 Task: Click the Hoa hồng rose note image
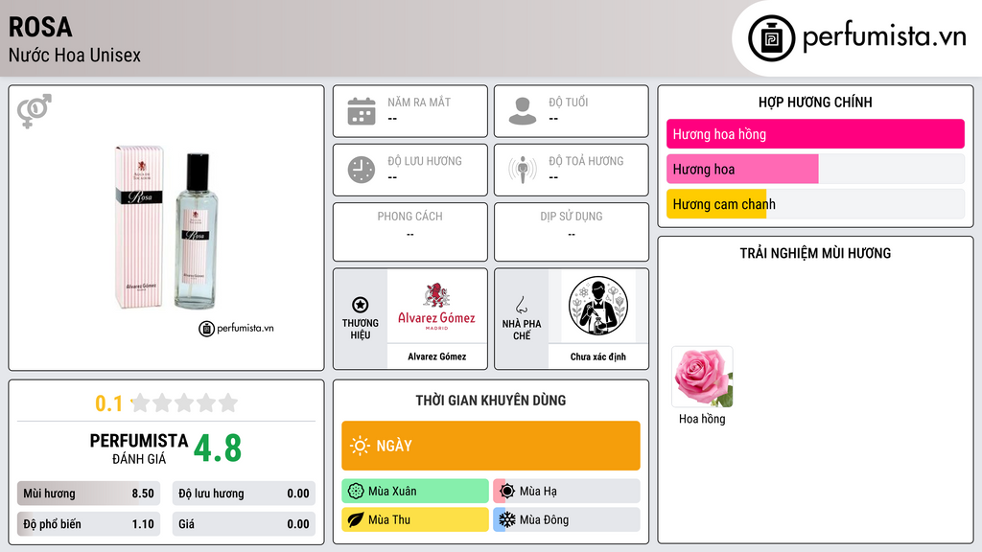(702, 377)
